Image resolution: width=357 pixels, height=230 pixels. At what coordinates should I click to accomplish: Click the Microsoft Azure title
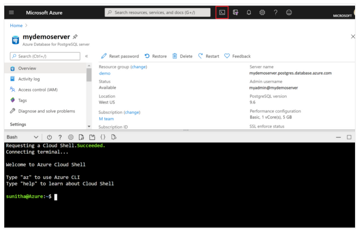click(x=44, y=13)
